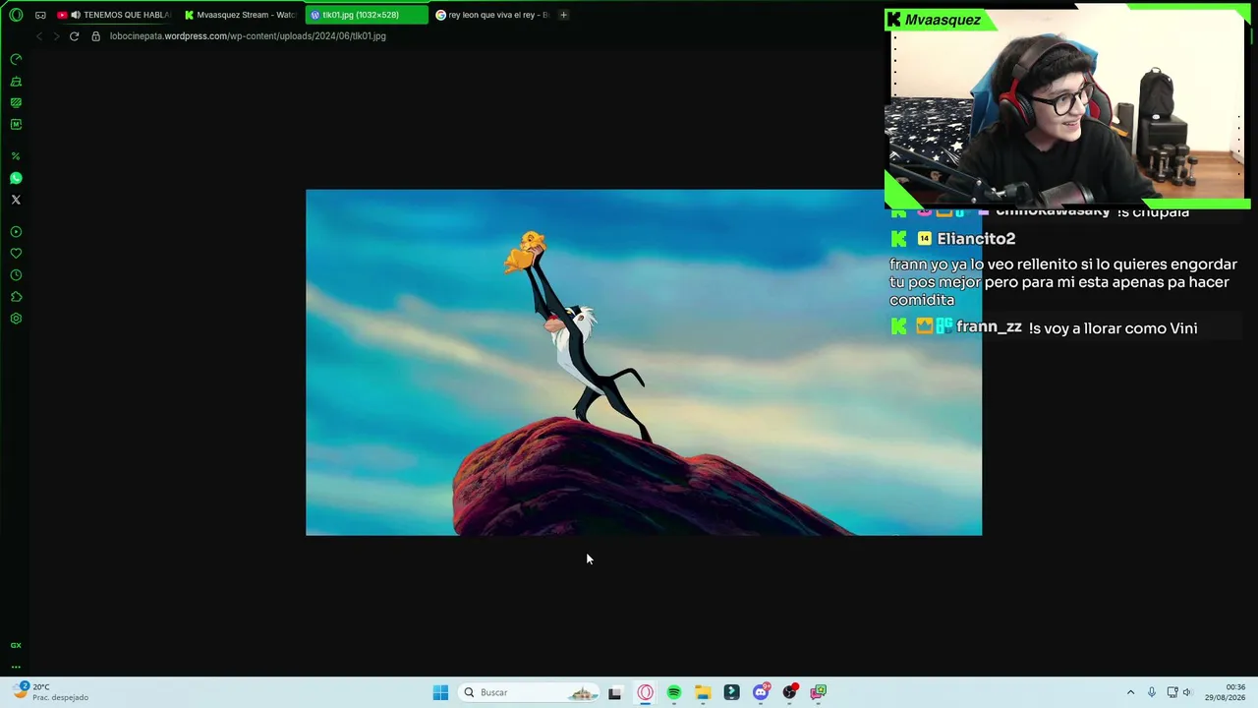The width and height of the screenshot is (1258, 708).
Task: Open the volume speaker tray icon
Action: (x=1187, y=692)
